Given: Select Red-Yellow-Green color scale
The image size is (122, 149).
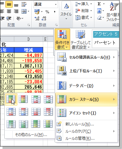Looking at the screenshot, I should (x=23, y=99).
